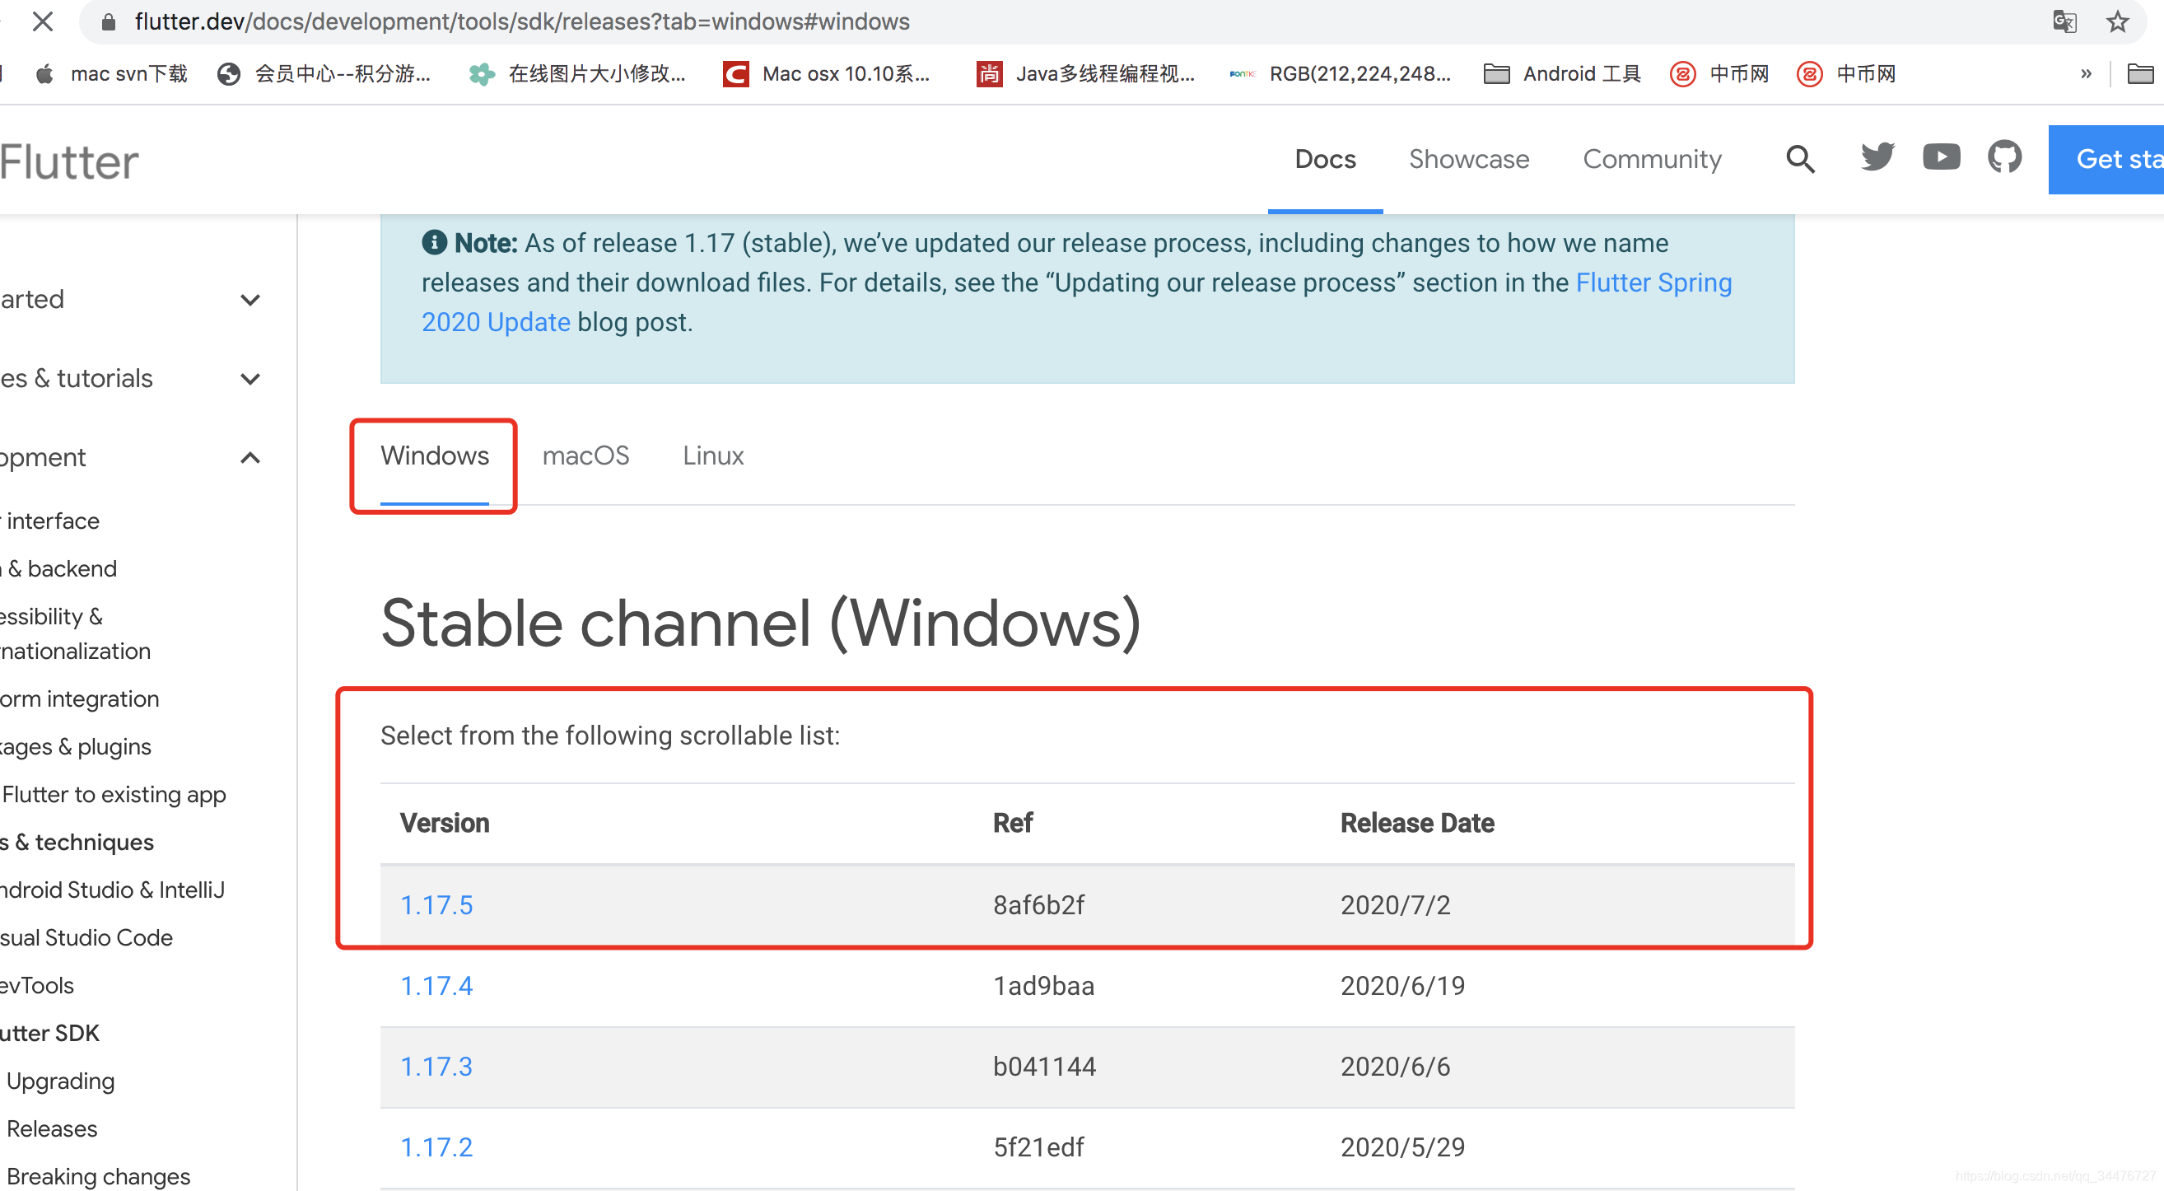2164x1191 pixels.
Task: Open the site search magnifier icon
Action: point(1800,159)
